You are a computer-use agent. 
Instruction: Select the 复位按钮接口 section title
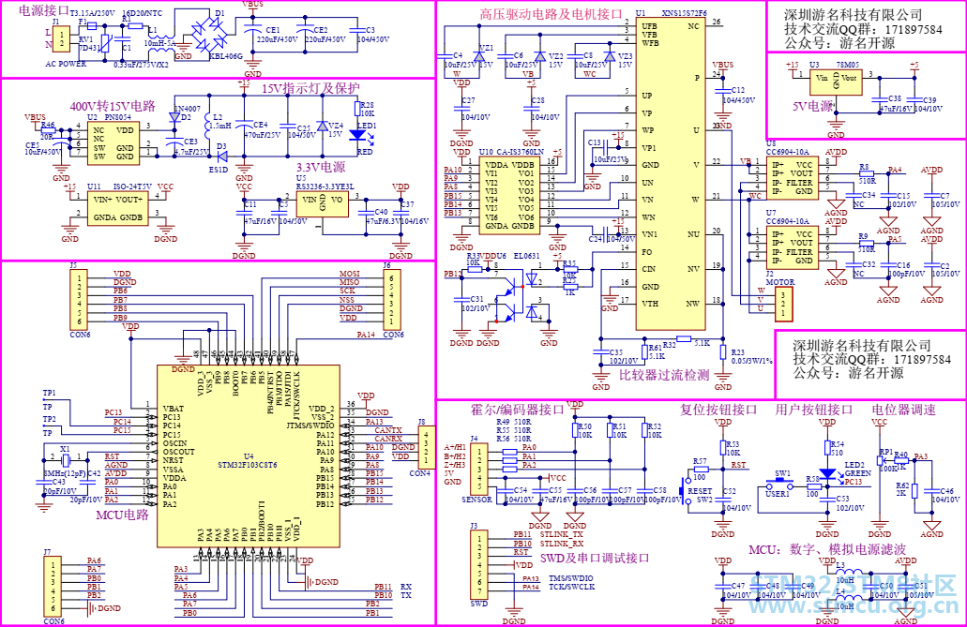(x=718, y=410)
